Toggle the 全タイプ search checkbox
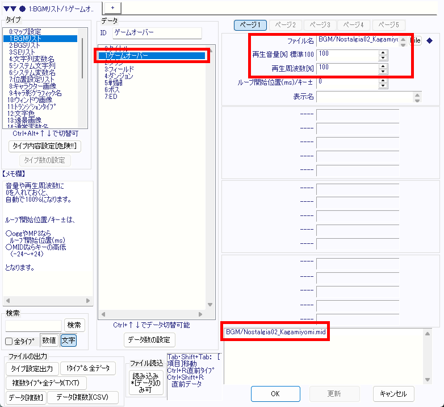 [9, 341]
